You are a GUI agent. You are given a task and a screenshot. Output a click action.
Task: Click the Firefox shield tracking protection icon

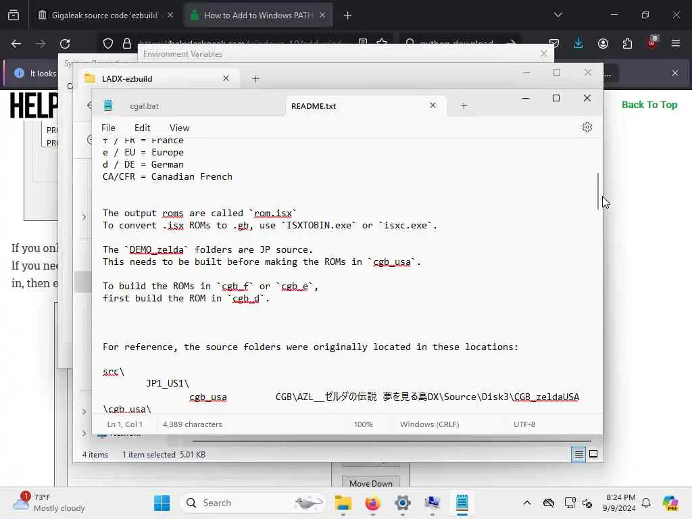108,44
